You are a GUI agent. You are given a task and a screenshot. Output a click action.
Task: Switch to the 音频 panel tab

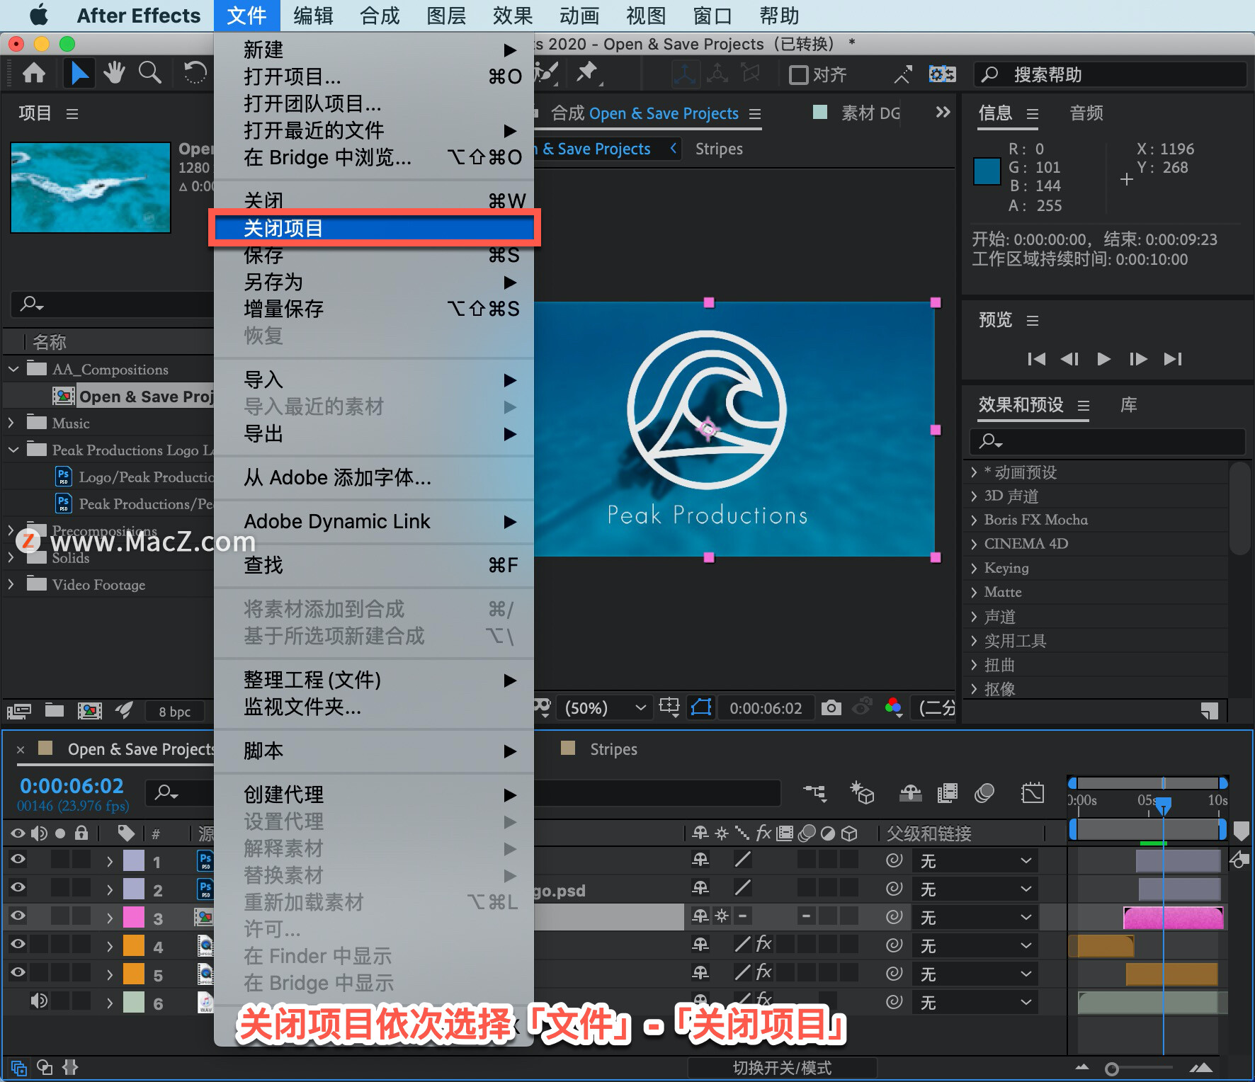click(1086, 113)
